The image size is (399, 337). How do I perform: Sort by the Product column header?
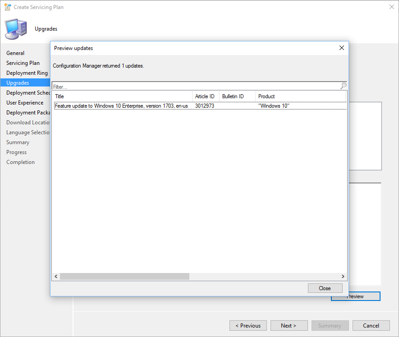click(x=300, y=96)
